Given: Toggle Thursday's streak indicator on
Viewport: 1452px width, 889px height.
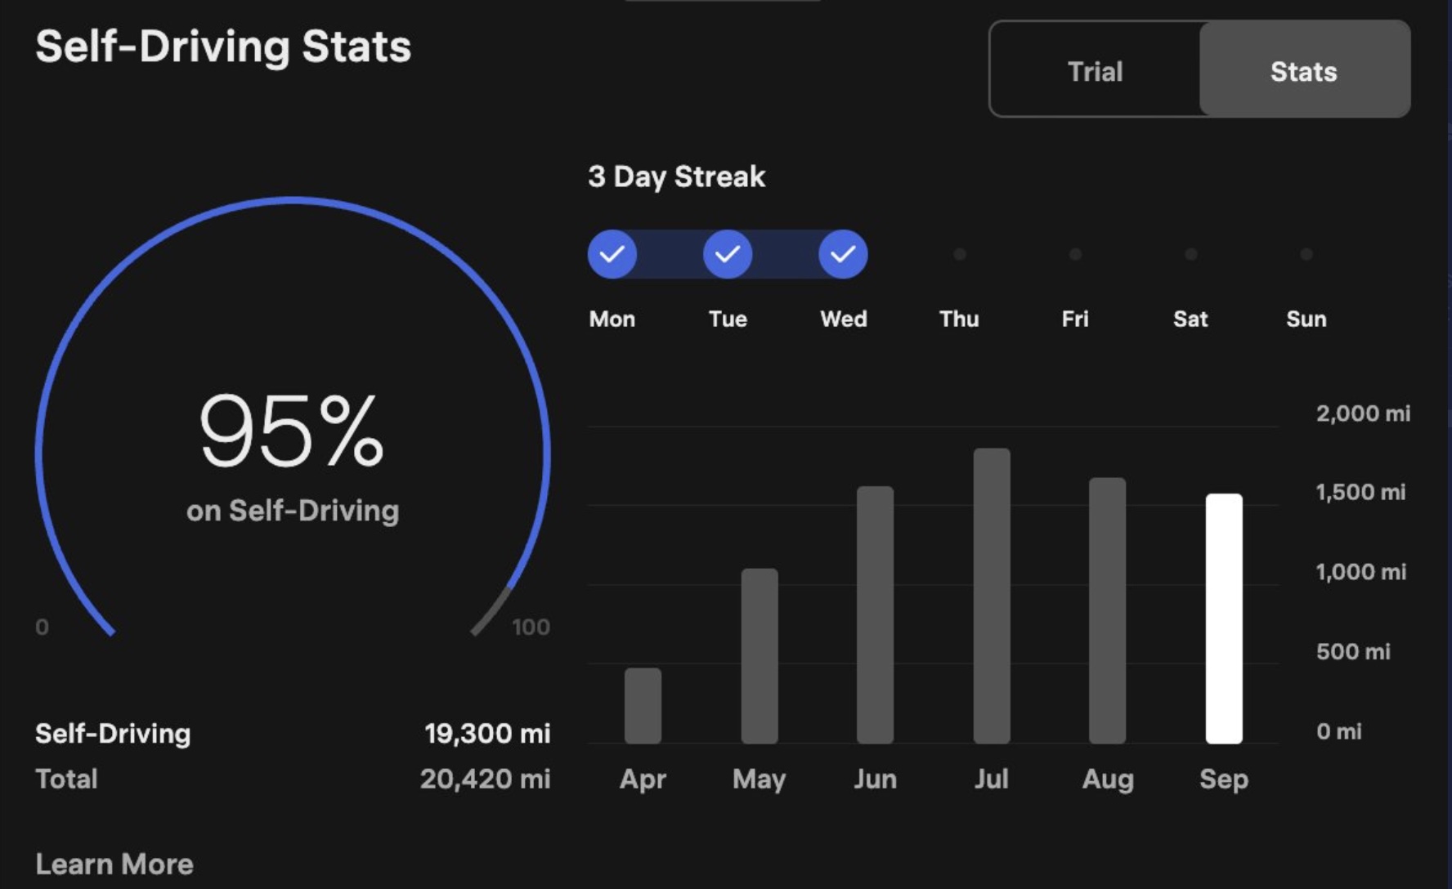Looking at the screenshot, I should tap(959, 254).
